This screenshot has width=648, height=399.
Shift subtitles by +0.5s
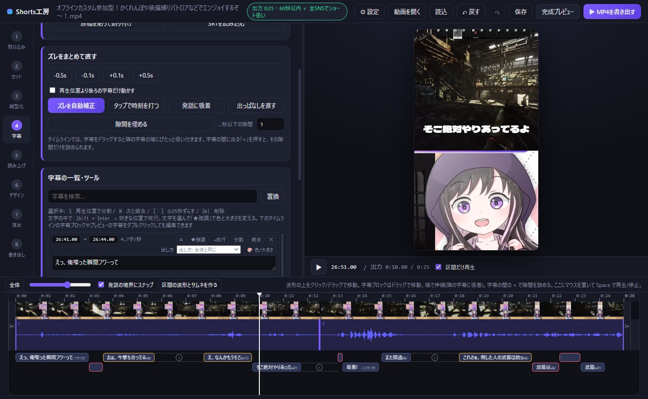coord(146,75)
